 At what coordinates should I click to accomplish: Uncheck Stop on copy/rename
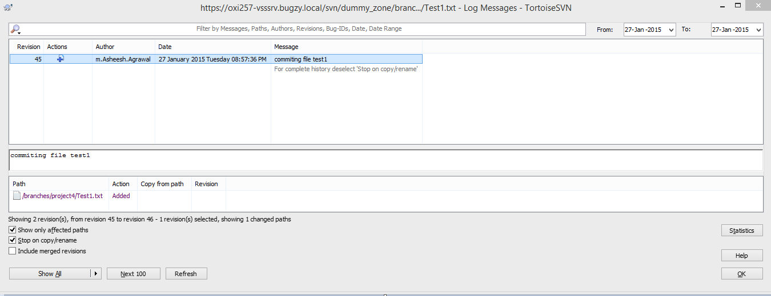pos(13,240)
